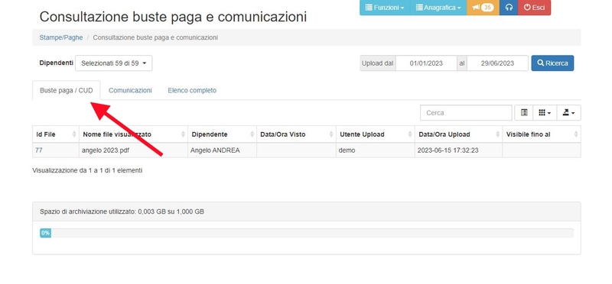Click the Ricerca search button

coord(552,63)
